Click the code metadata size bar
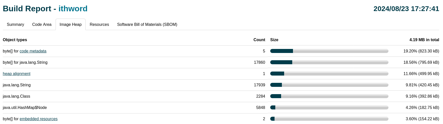The width and height of the screenshot is (443, 124). (329, 51)
